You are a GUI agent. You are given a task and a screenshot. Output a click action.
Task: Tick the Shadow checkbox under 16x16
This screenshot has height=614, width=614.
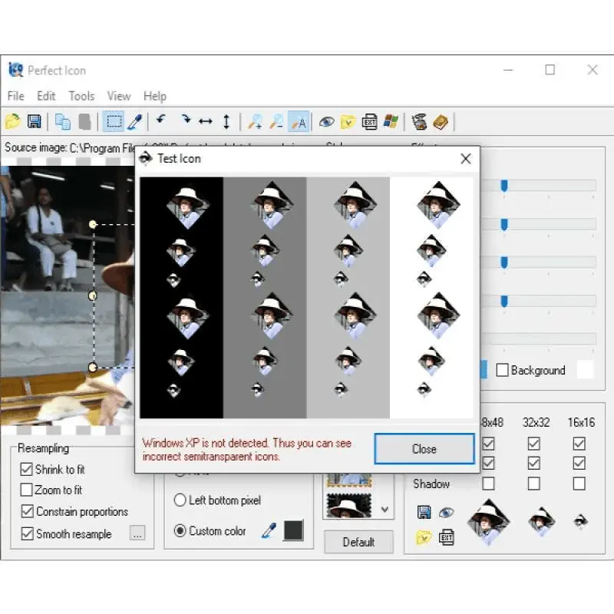point(579,484)
